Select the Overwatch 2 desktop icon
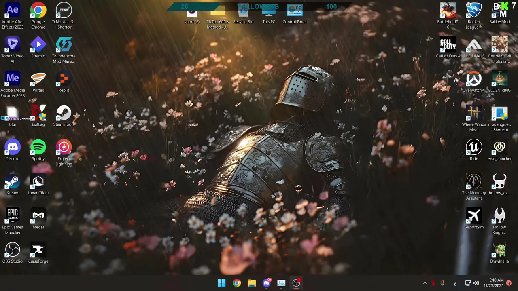The width and height of the screenshot is (518, 291). pyautogui.click(x=473, y=84)
